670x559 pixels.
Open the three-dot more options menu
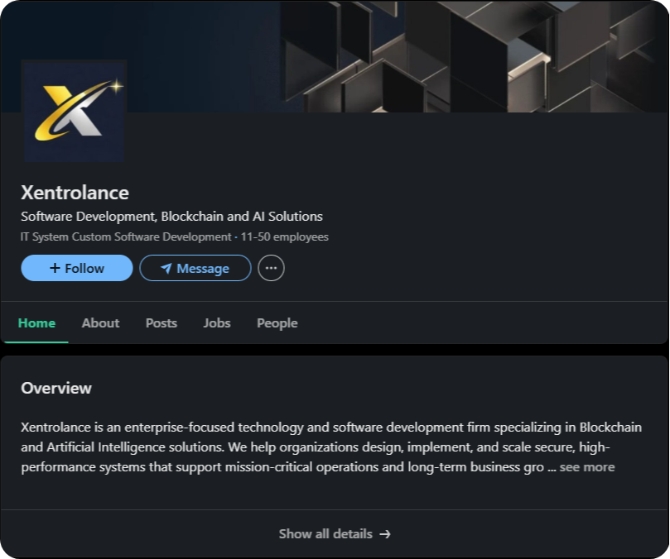coord(271,268)
